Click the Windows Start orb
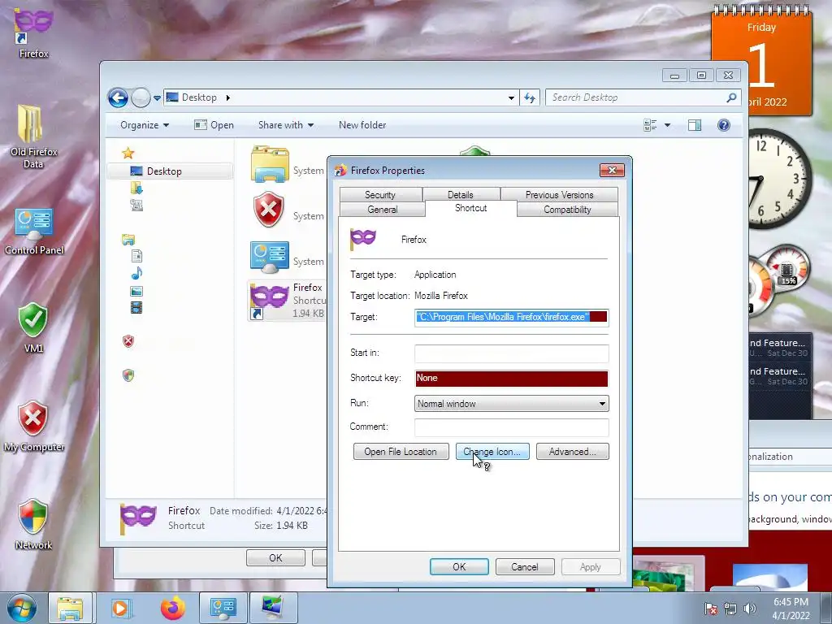 click(21, 608)
